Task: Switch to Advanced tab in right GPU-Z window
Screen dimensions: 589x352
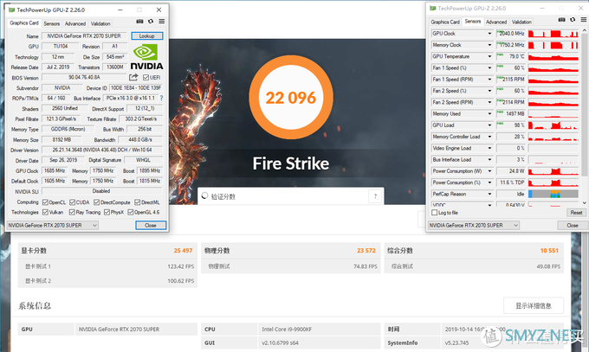Action: point(496,22)
